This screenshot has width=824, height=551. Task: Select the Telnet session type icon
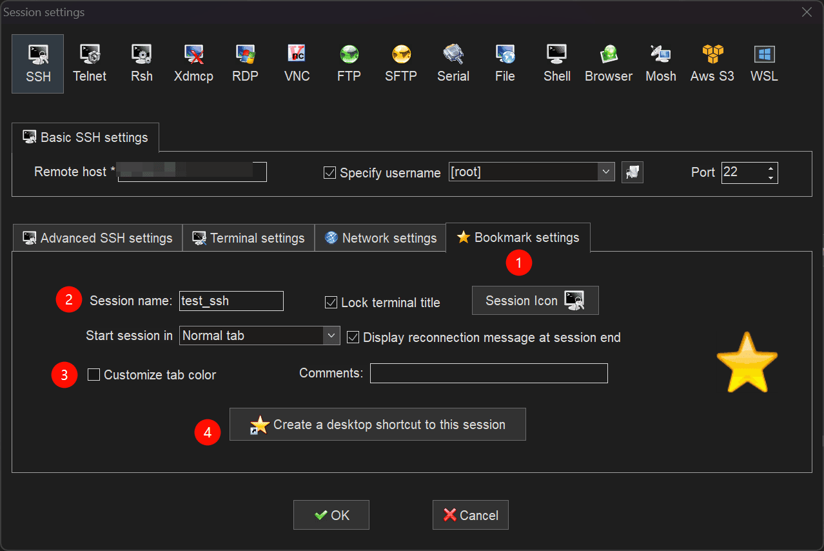pos(90,63)
